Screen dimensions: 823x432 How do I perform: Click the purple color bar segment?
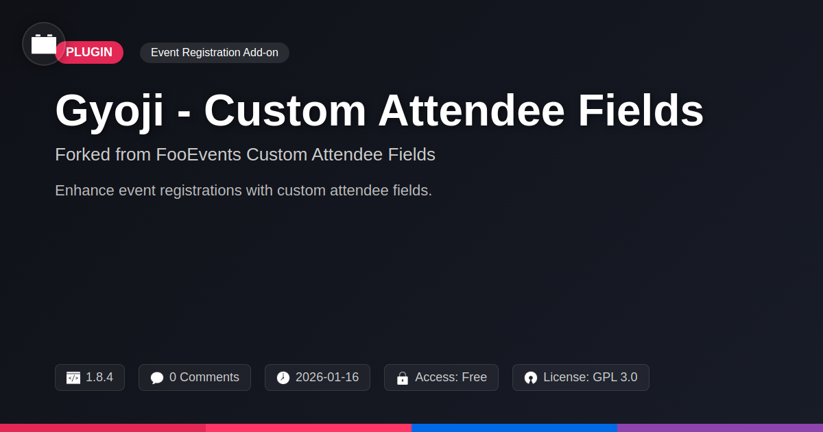tap(720, 428)
